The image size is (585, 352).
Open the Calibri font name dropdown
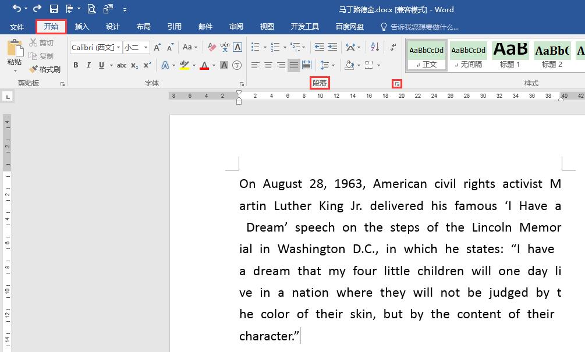pyautogui.click(x=118, y=47)
